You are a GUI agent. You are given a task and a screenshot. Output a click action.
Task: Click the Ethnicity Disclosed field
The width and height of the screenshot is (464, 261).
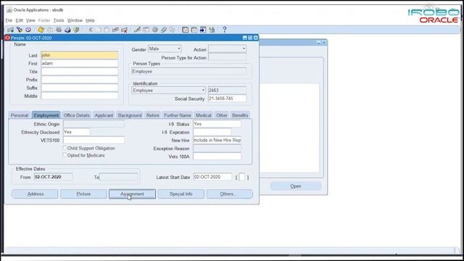coord(77,132)
